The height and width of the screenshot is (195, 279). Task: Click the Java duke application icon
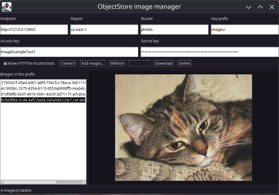tap(7, 7)
